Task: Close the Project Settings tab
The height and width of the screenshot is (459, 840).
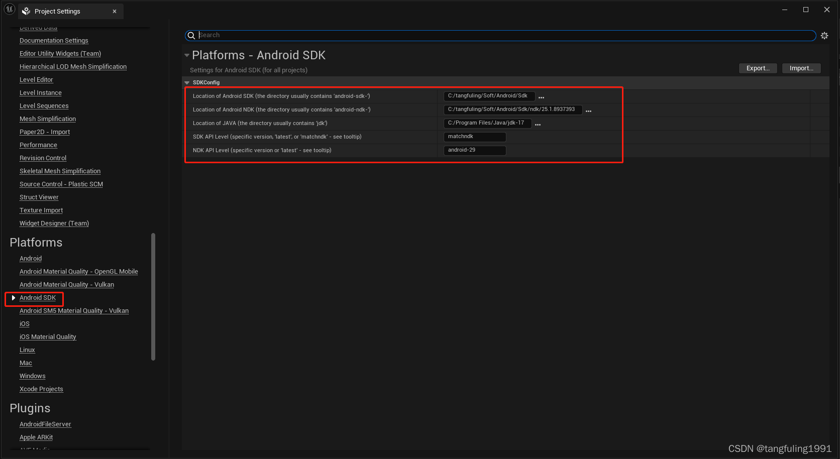Action: pos(115,11)
